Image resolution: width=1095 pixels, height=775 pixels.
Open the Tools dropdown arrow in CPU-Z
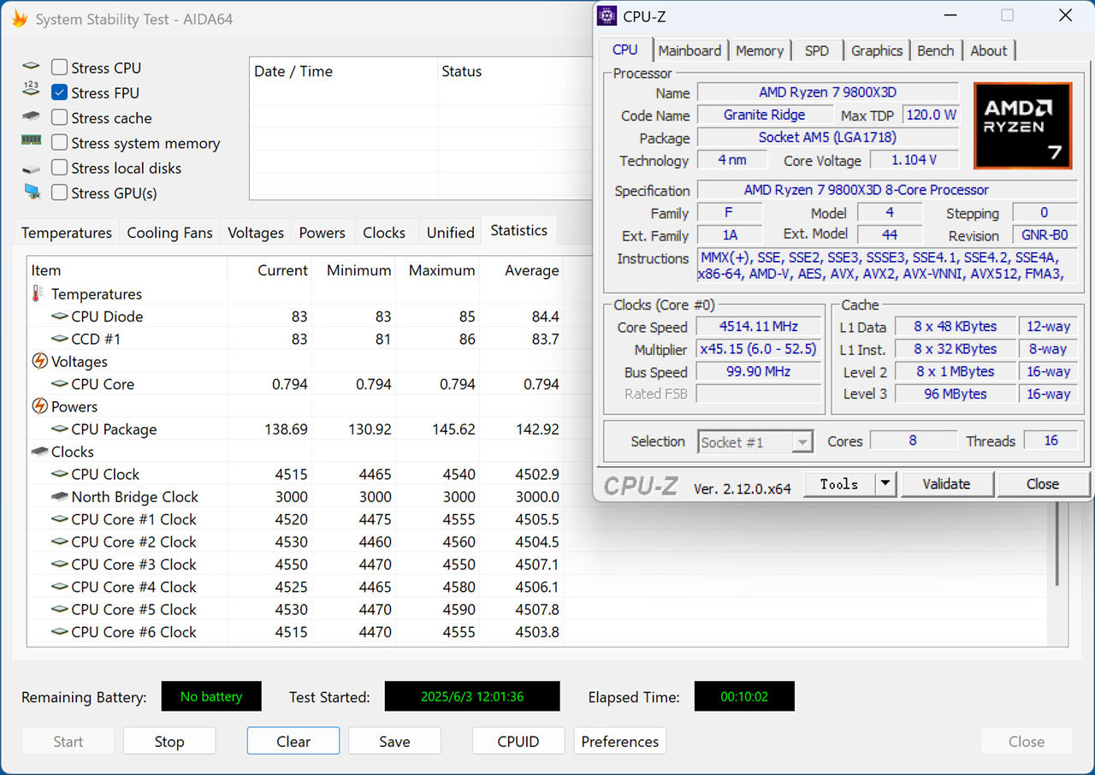point(886,483)
